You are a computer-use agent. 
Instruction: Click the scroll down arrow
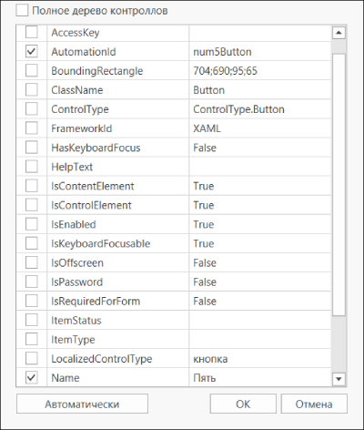tap(339, 379)
